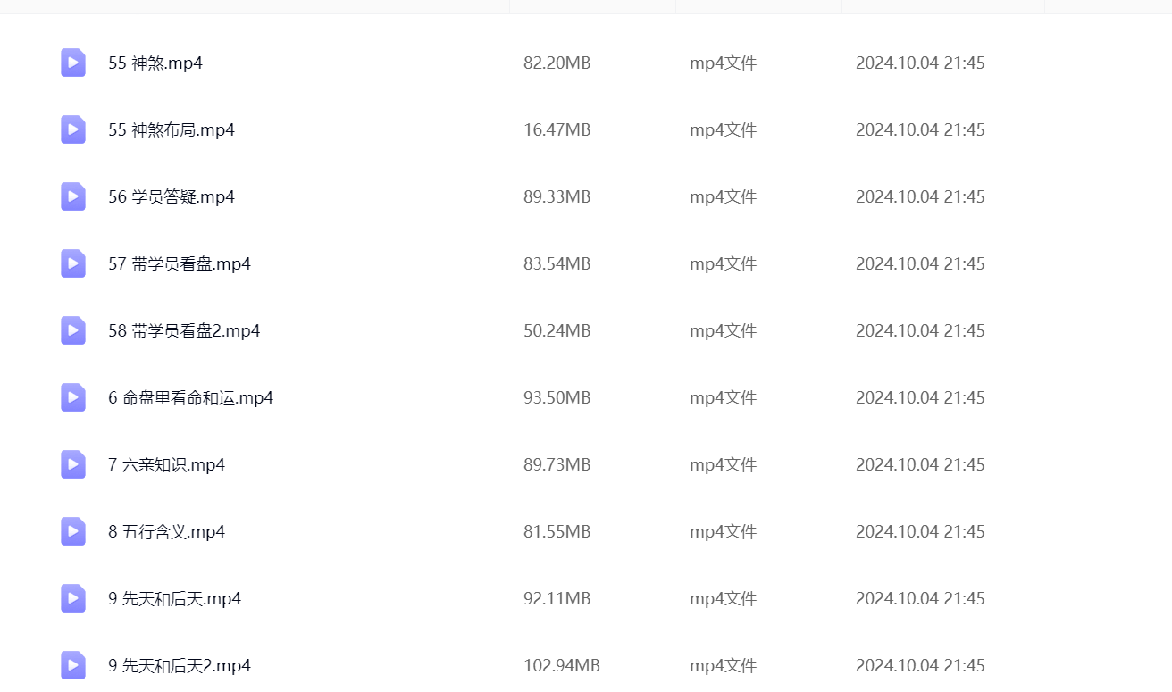The height and width of the screenshot is (692, 1172).
Task: Select the video icon of 57 带学员看盘.mp4
Action: point(73,263)
